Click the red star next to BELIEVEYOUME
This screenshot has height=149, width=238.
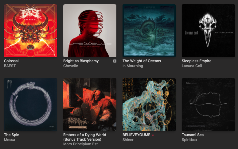[153, 135]
